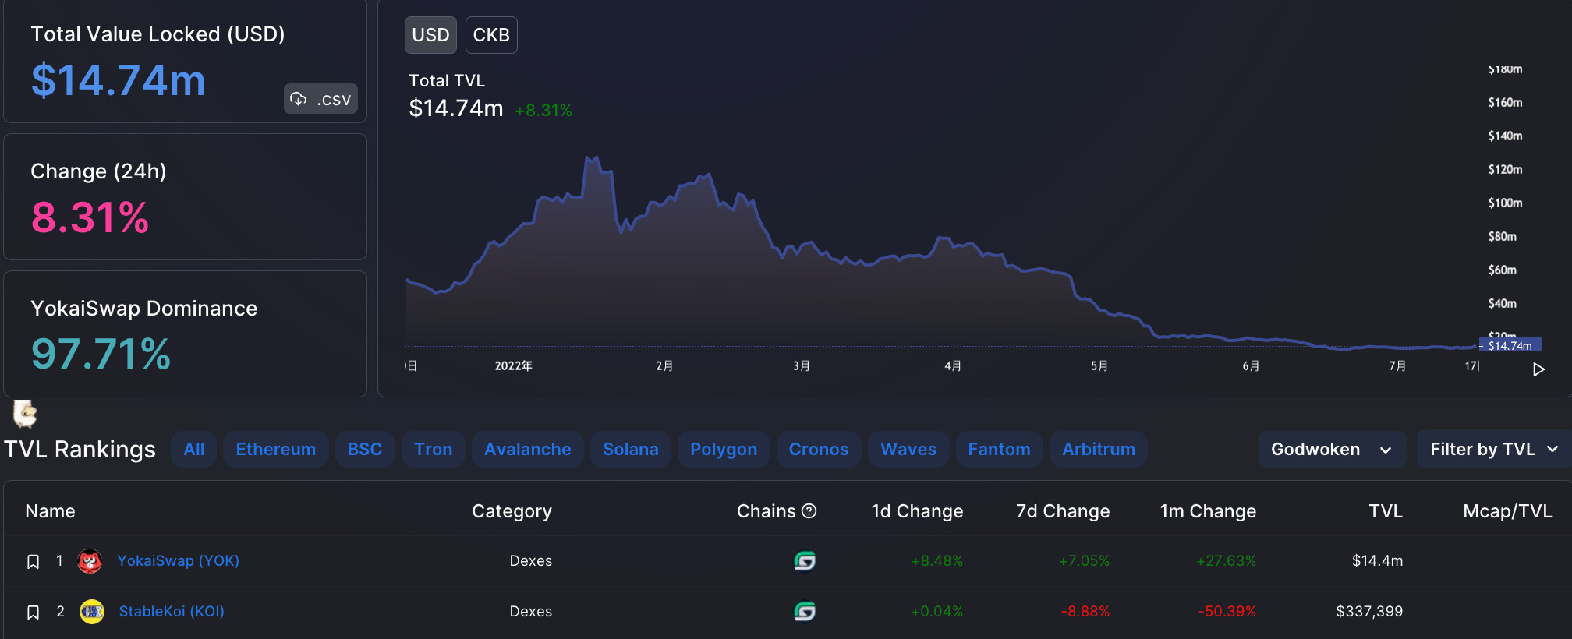Click the Chains help question mark icon

(809, 511)
